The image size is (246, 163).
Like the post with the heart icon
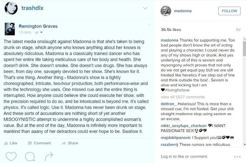(x=11, y=156)
